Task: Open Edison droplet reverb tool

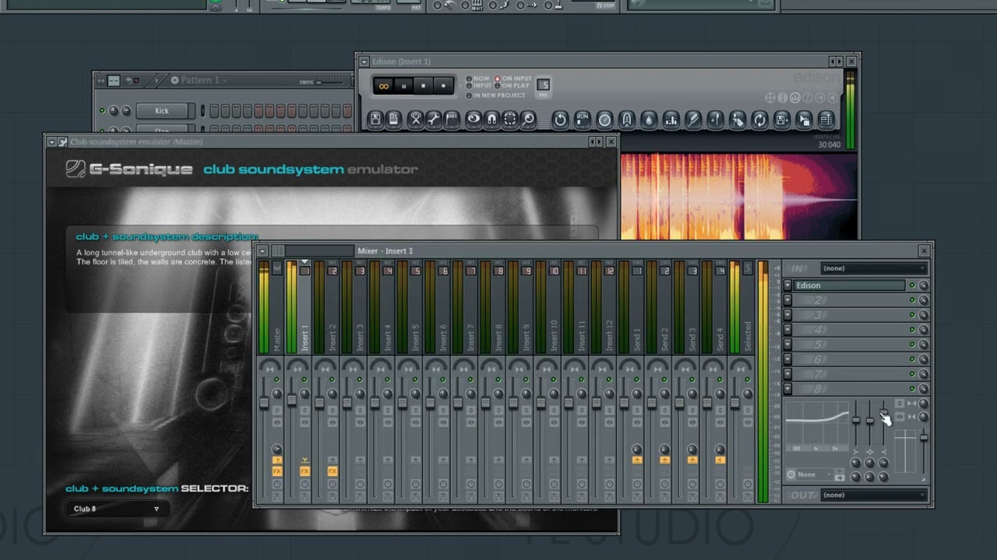Action: tap(648, 120)
